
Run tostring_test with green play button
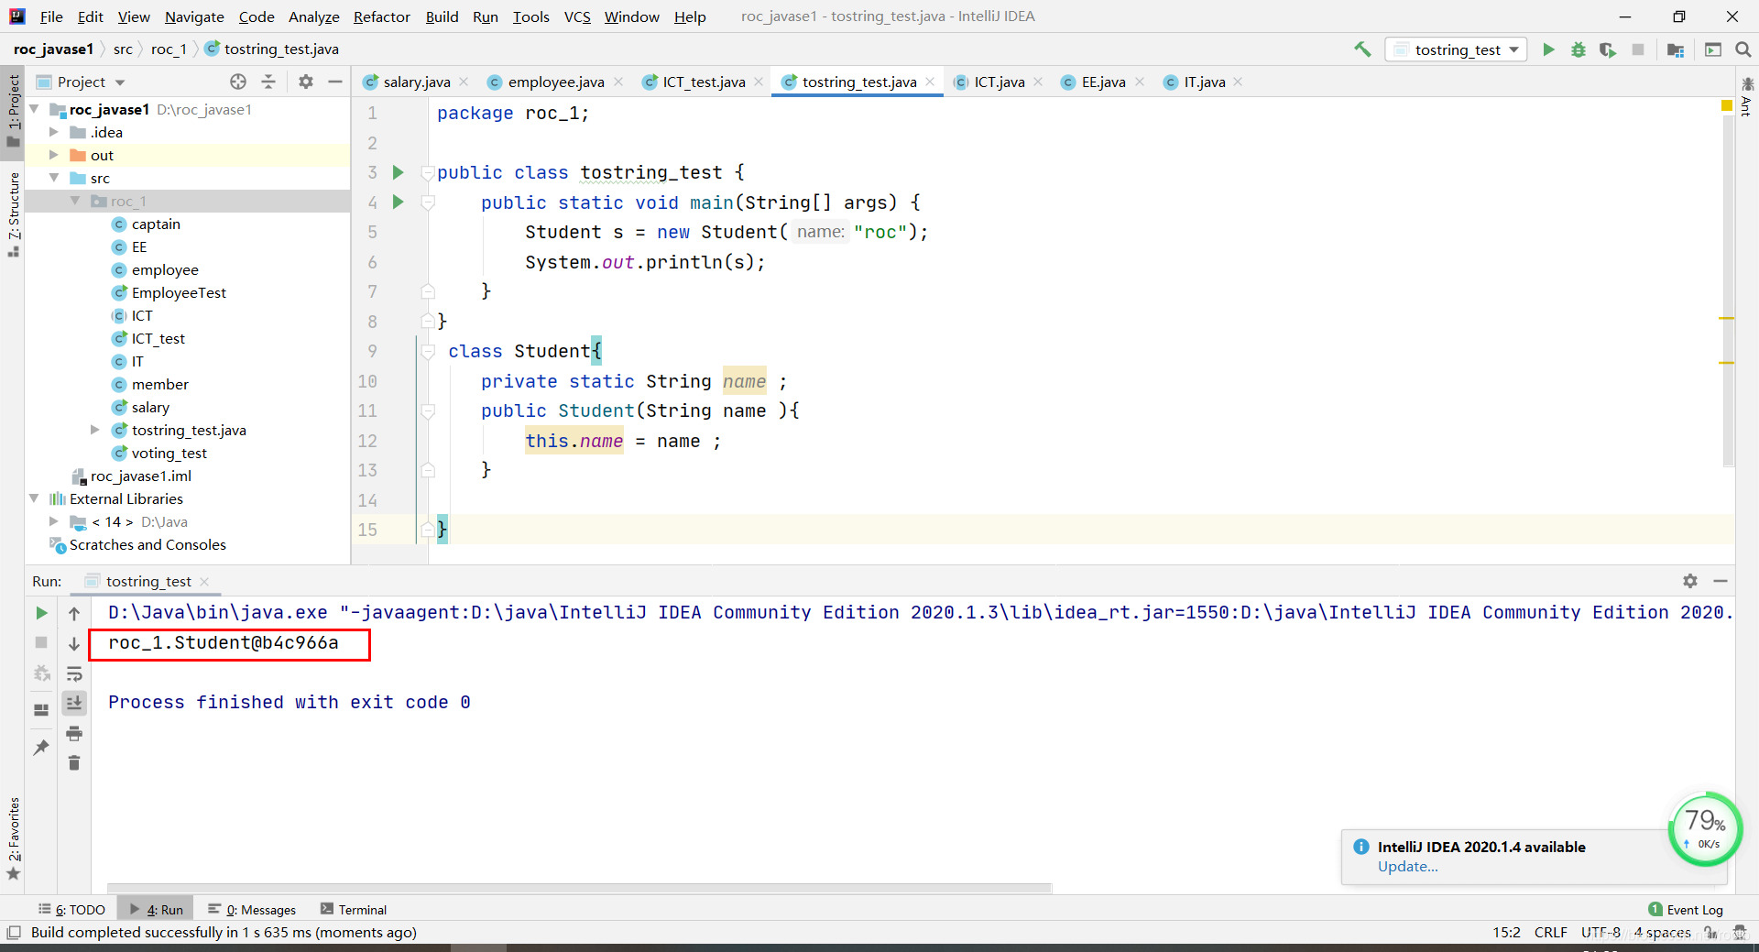click(x=1548, y=49)
